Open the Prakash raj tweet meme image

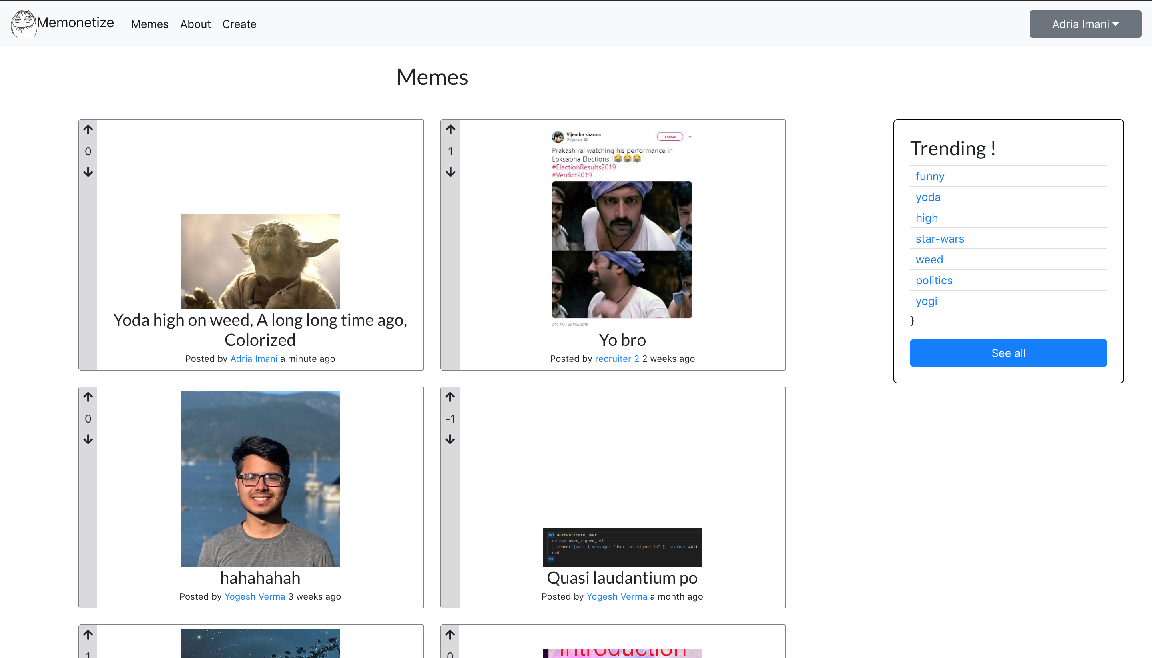[622, 226]
